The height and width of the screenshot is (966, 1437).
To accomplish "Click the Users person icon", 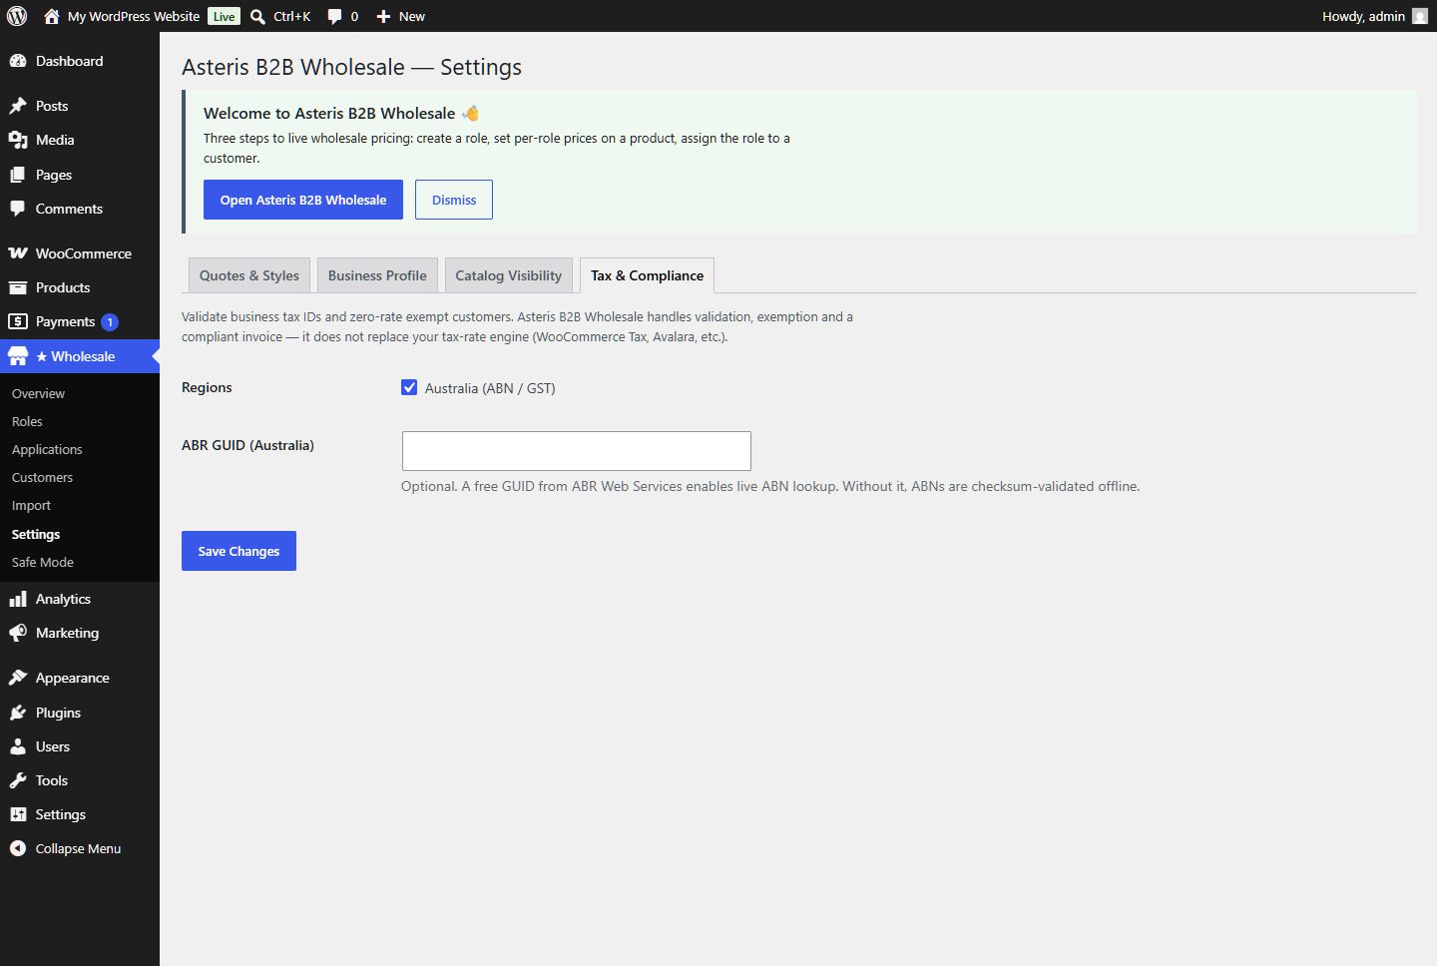I will (18, 746).
